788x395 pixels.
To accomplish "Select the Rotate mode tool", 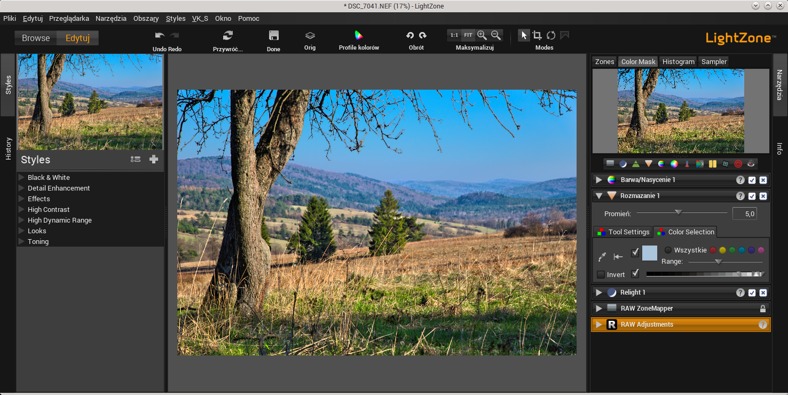I will (551, 35).
